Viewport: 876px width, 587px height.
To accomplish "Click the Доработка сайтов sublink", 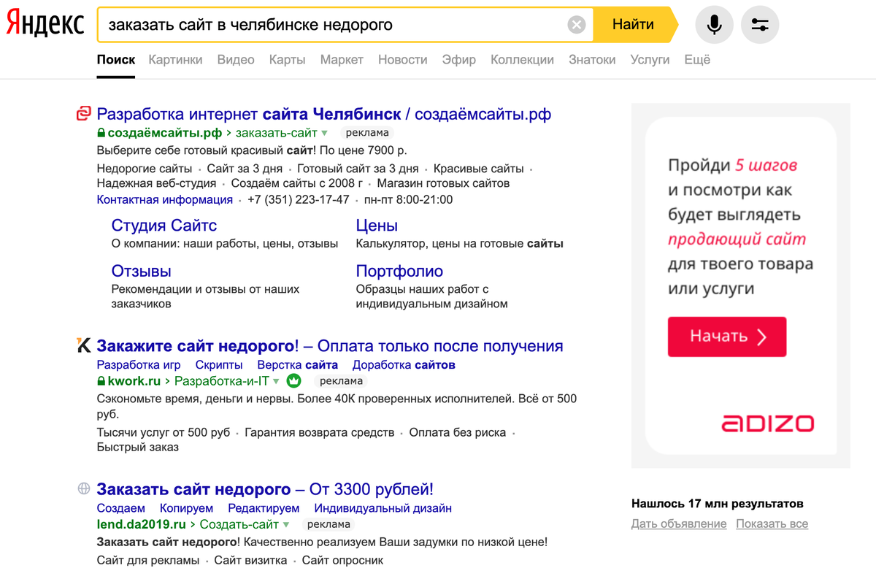I will coord(404,364).
